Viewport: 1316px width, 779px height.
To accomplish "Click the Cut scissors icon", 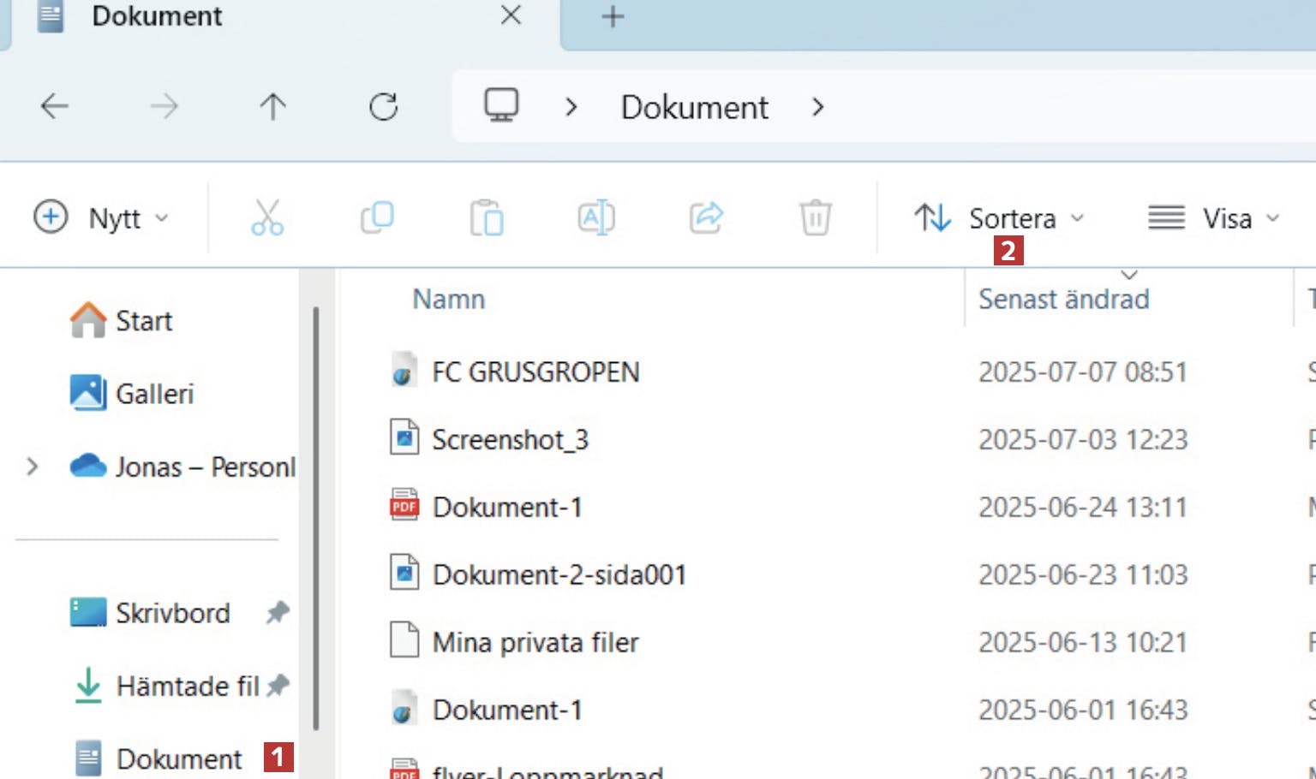I will coord(267,217).
